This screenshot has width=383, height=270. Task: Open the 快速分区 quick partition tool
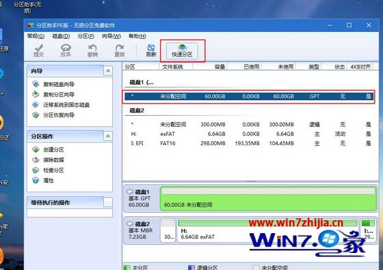pos(182,50)
